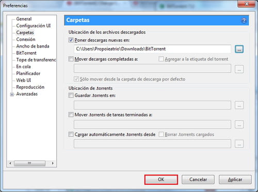Click the finished-task .torrents path field
258x192 pixels.
pyautogui.click(x=152, y=124)
